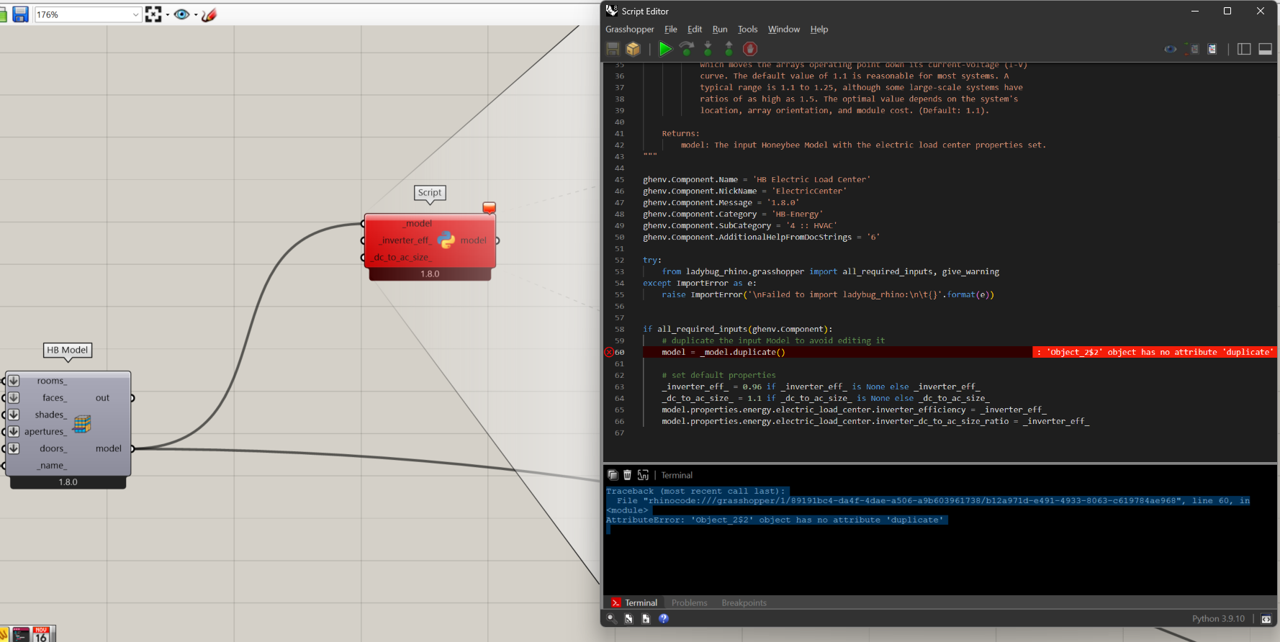Switch to the Breakpoints tab
1280x642 pixels.
click(x=744, y=603)
